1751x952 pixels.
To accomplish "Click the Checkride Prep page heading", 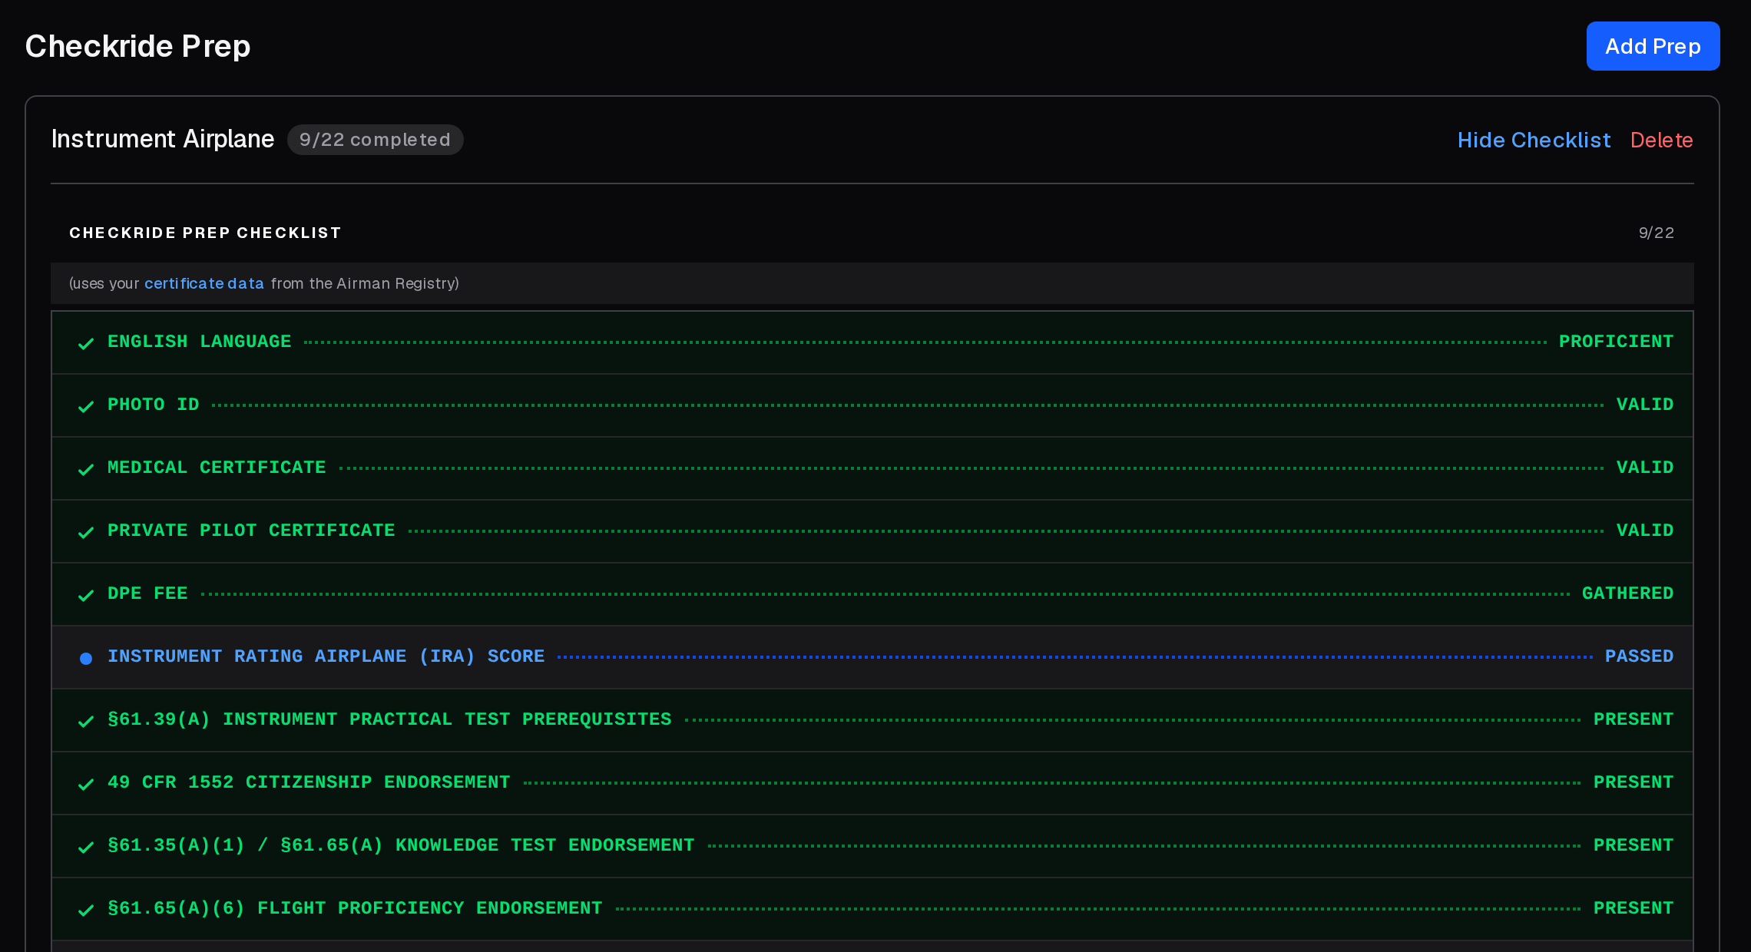I will click(x=137, y=46).
